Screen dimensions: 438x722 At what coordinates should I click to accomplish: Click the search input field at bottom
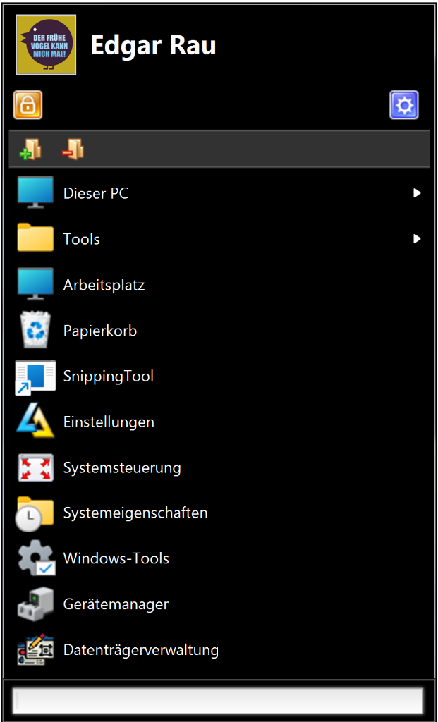217,701
